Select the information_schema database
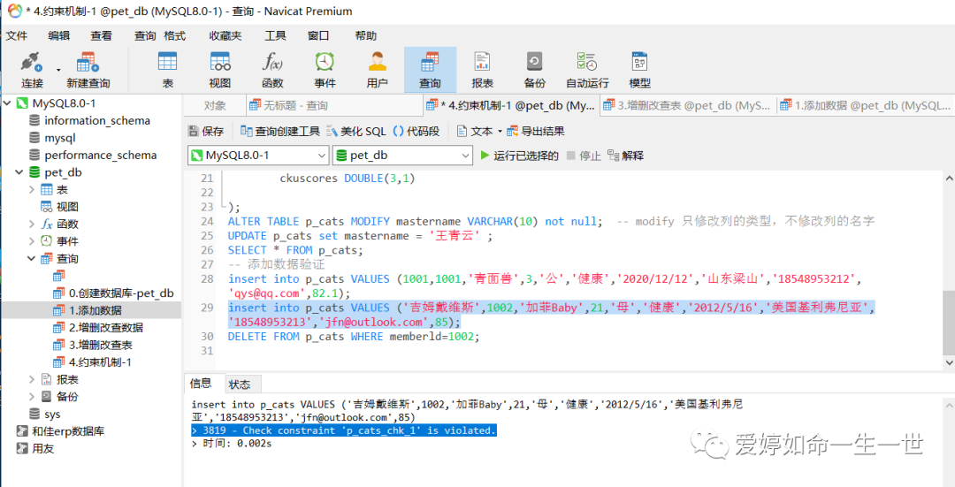The width and height of the screenshot is (955, 487). 97,120
